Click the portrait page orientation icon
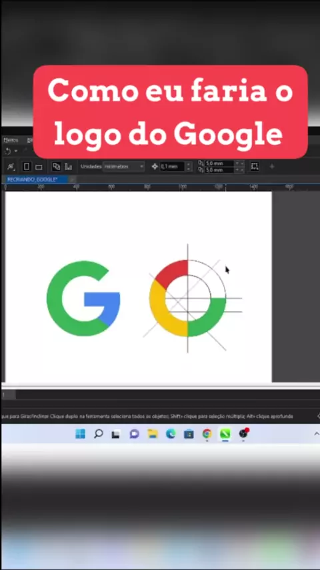Viewport: 320px width, 570px height. 27,166
